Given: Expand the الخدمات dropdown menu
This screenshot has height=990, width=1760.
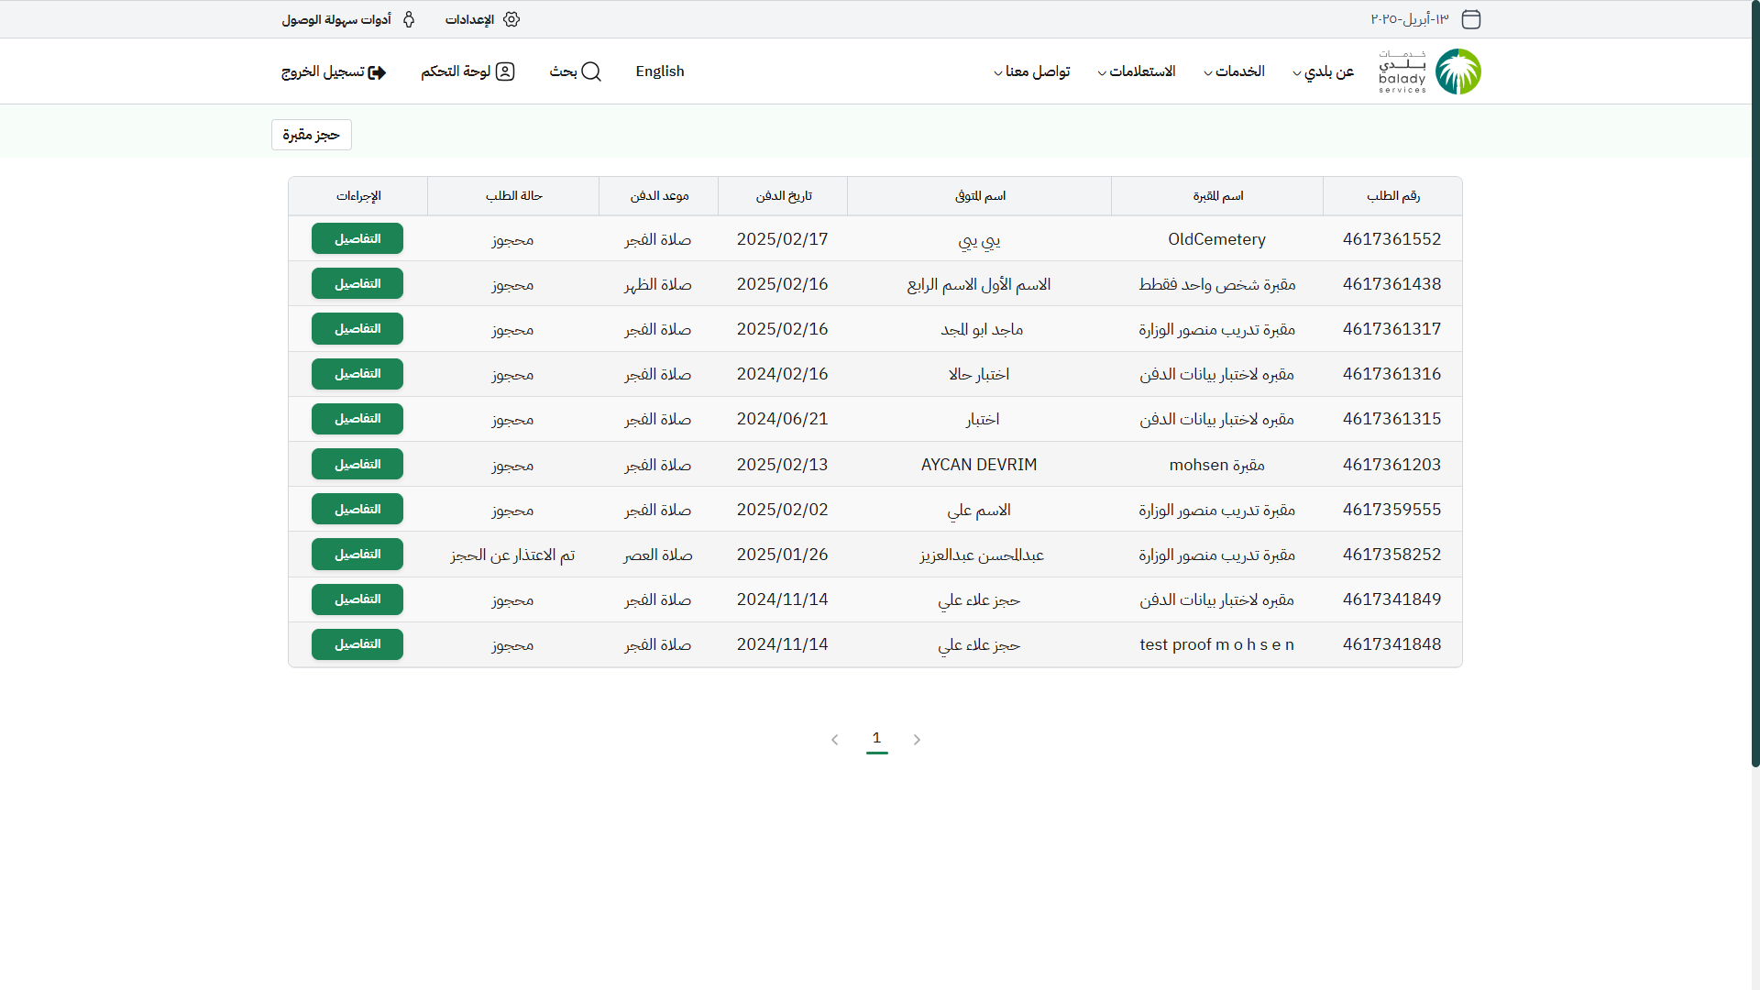Looking at the screenshot, I should tap(1234, 71).
